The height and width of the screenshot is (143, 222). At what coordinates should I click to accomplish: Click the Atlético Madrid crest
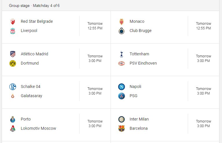[13, 54]
